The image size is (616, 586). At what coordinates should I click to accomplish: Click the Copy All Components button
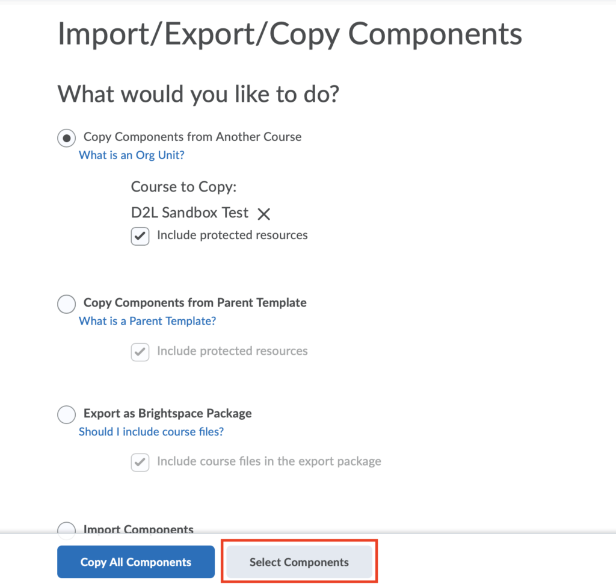136,562
